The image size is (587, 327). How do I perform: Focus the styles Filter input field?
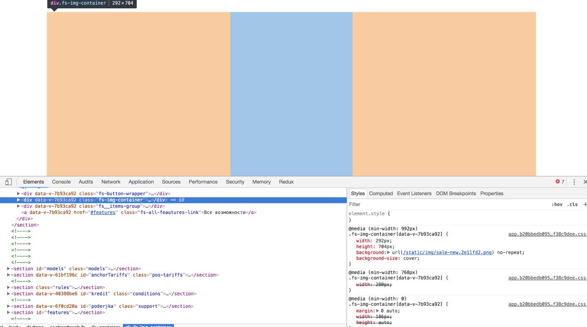click(449, 204)
